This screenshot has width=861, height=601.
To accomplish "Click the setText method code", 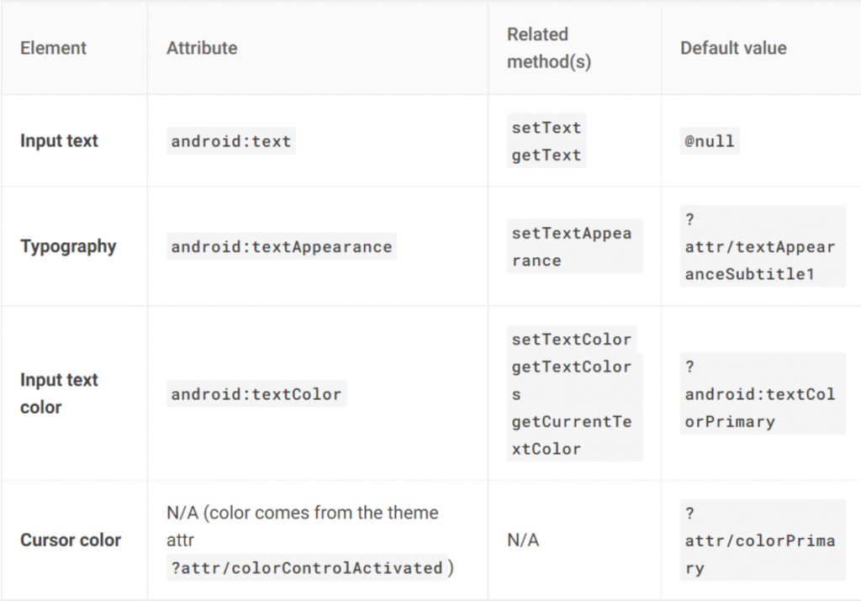I will pos(547,128).
